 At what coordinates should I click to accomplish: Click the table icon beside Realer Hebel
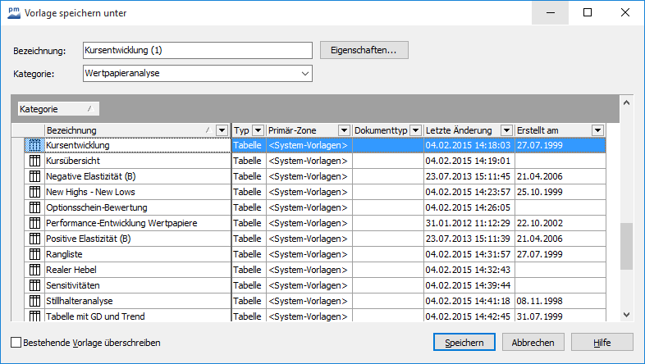[34, 270]
